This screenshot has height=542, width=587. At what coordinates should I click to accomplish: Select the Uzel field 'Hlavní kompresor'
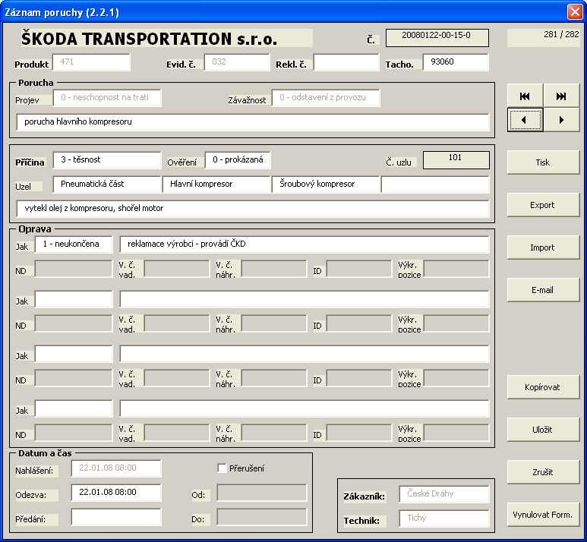(x=216, y=184)
